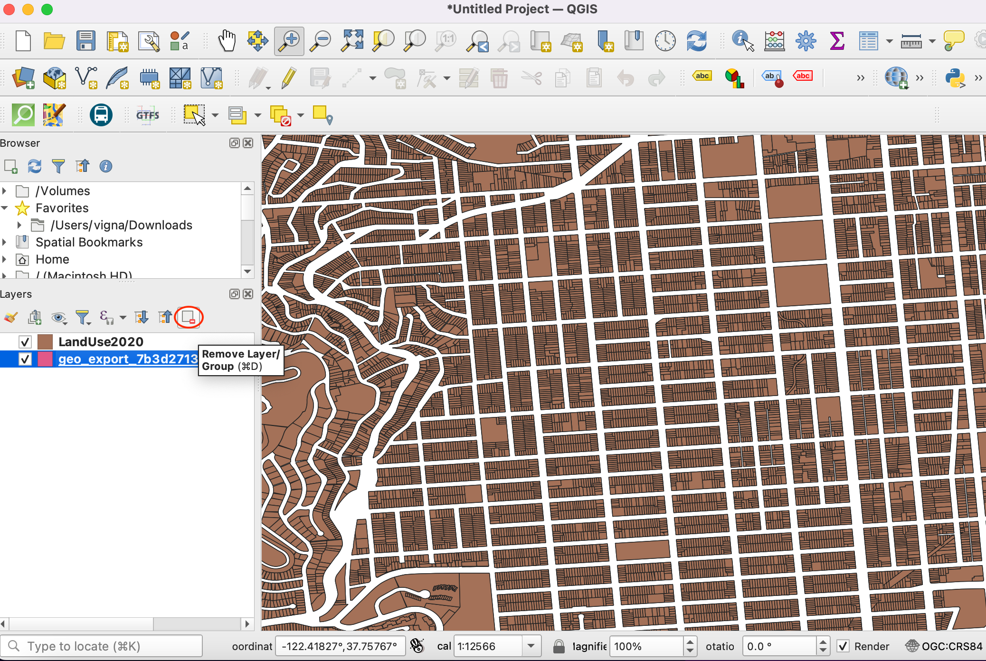Click the Remove Layer/Group icon

pos(189,317)
